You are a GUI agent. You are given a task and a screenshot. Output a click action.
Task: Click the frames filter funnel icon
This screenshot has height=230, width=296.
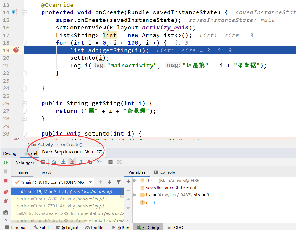pyautogui.click(x=119, y=182)
